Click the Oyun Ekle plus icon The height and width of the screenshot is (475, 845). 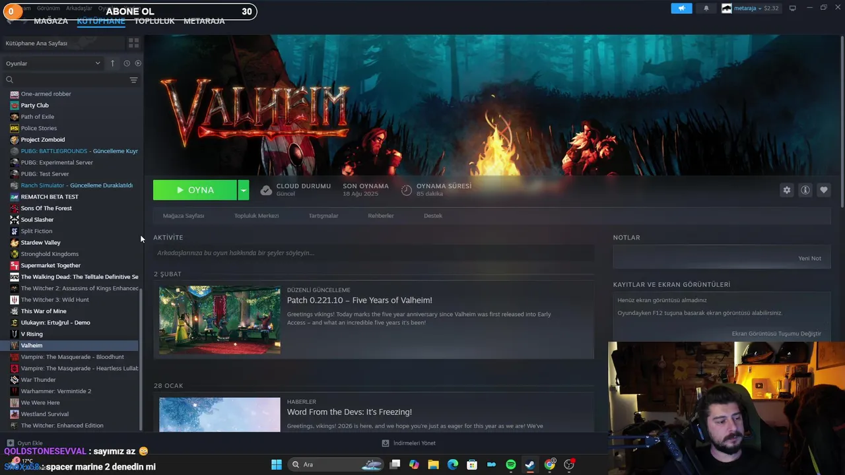[x=10, y=443]
